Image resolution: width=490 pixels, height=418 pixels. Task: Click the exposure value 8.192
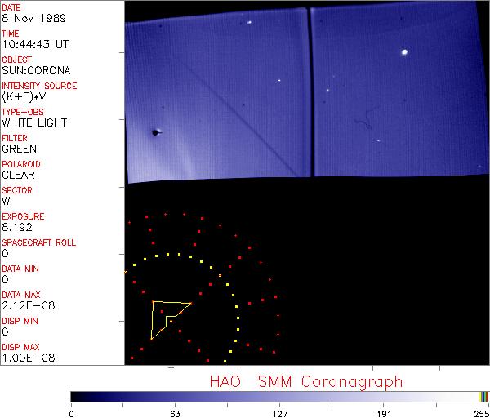click(16, 227)
